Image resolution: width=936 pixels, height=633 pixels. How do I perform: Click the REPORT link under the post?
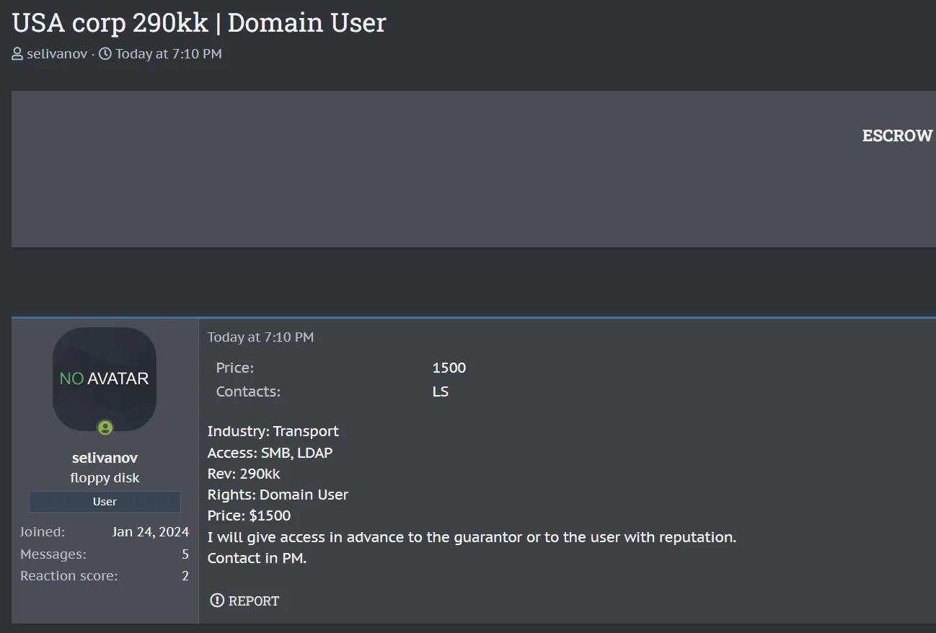253,601
